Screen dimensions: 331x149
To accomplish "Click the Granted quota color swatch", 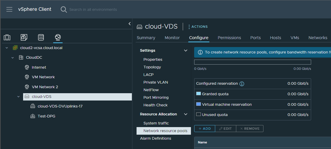I will 199,93.
